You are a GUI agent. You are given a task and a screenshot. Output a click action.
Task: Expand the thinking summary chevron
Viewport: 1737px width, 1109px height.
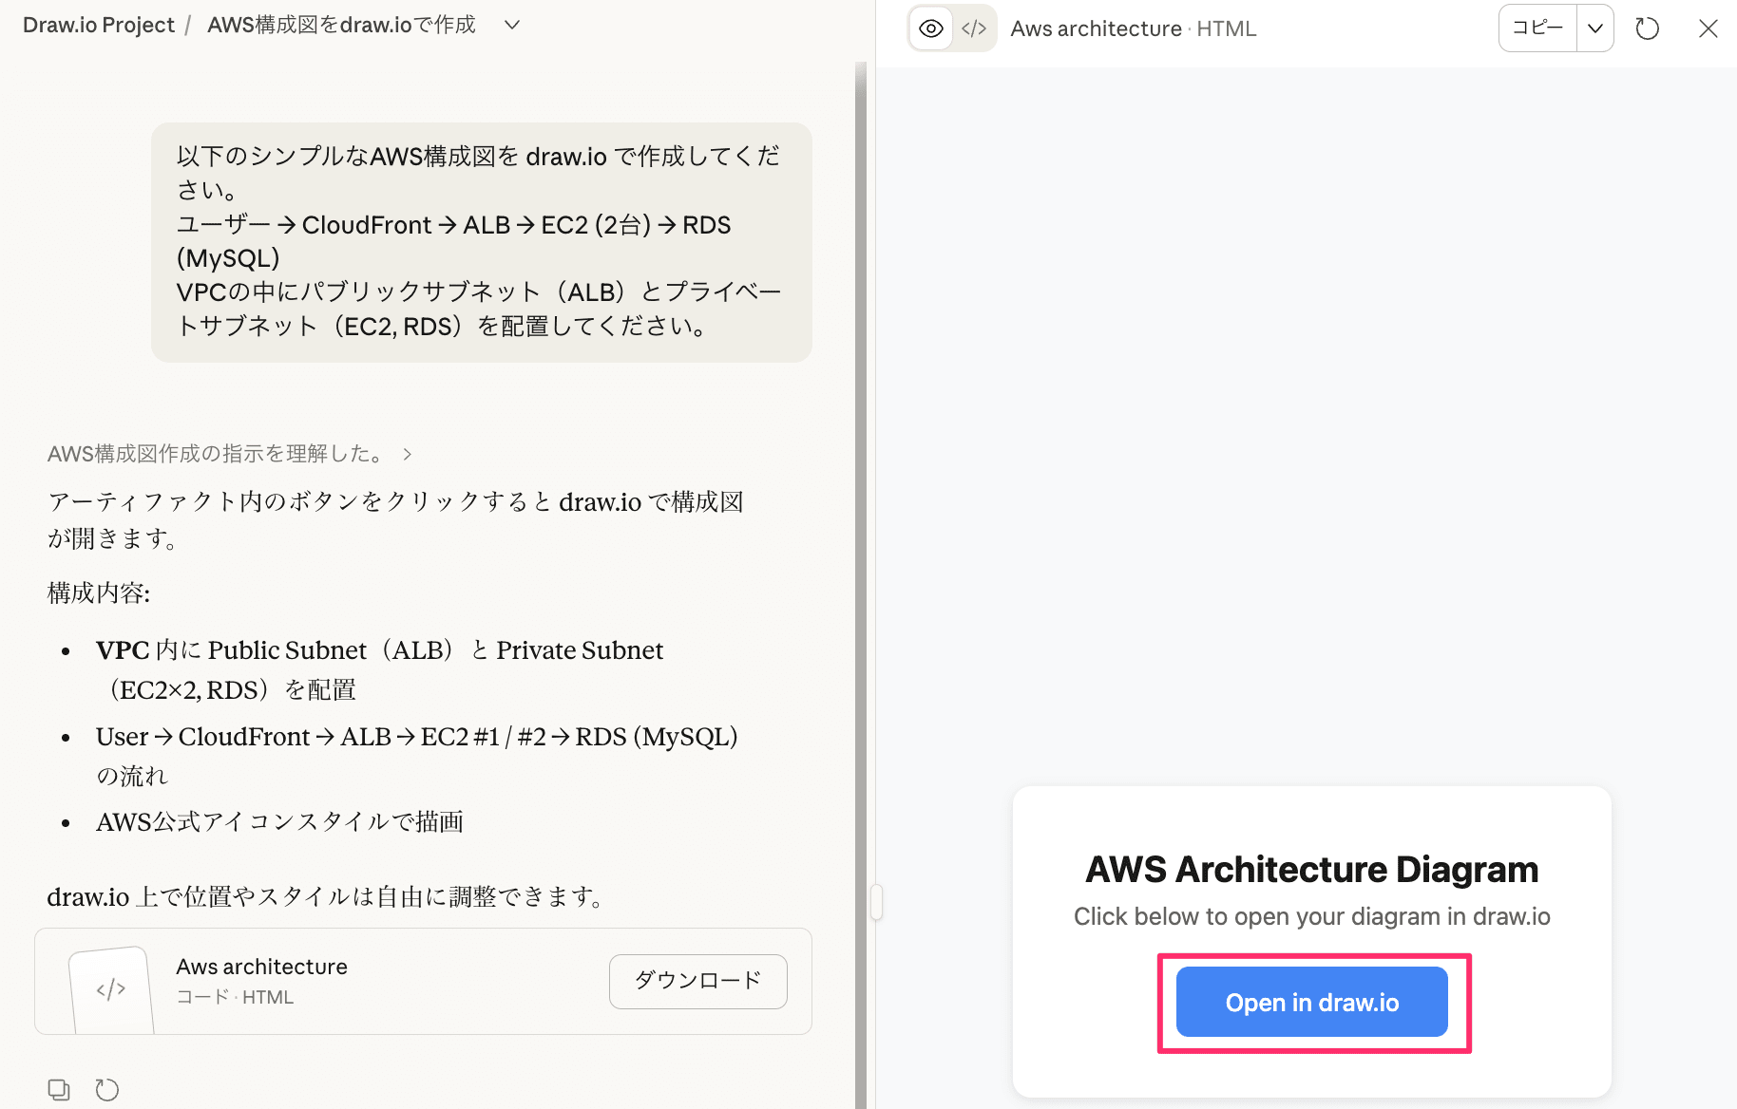(x=408, y=454)
